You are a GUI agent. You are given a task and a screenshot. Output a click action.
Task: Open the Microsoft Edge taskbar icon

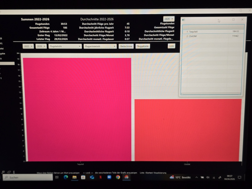pos(66,177)
